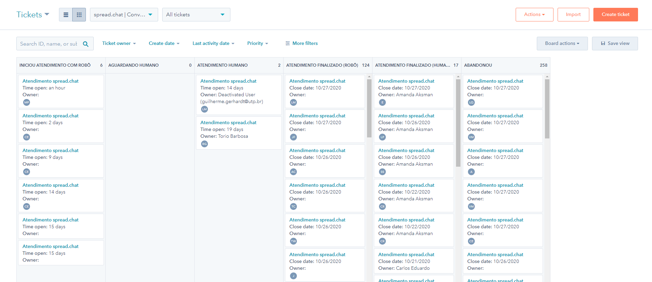Open the Actions dropdown button

[534, 15]
